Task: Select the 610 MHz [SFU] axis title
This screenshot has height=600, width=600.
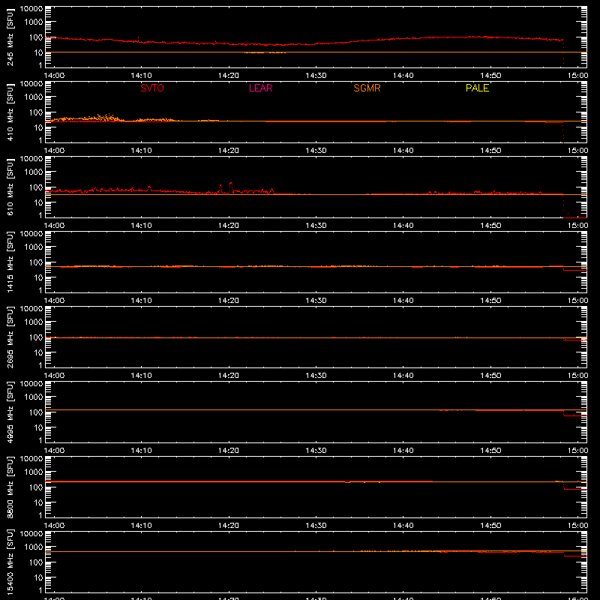Action: click(10, 187)
